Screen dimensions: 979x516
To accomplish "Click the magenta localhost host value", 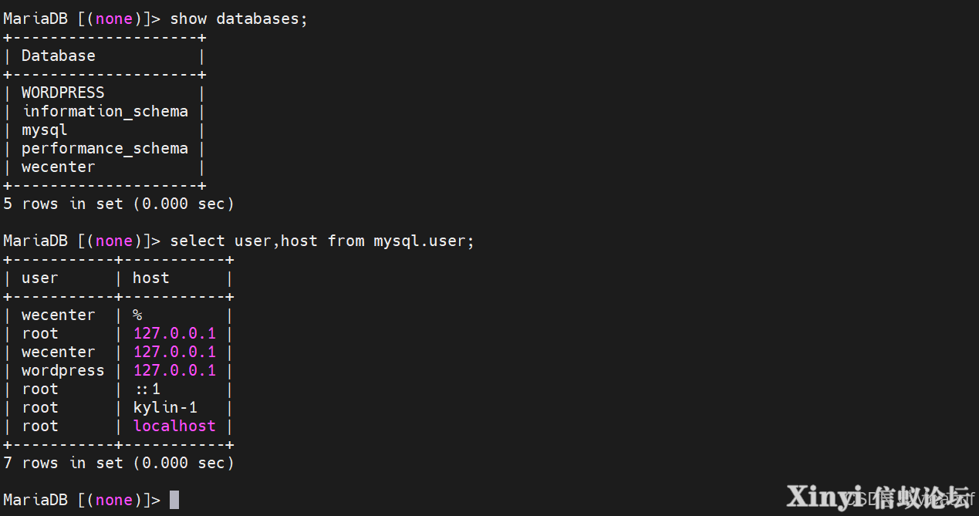I will (174, 426).
